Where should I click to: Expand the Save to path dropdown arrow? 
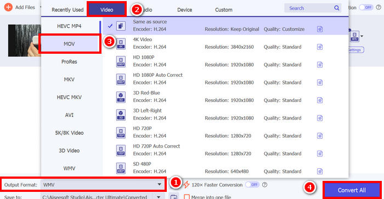pos(159,197)
